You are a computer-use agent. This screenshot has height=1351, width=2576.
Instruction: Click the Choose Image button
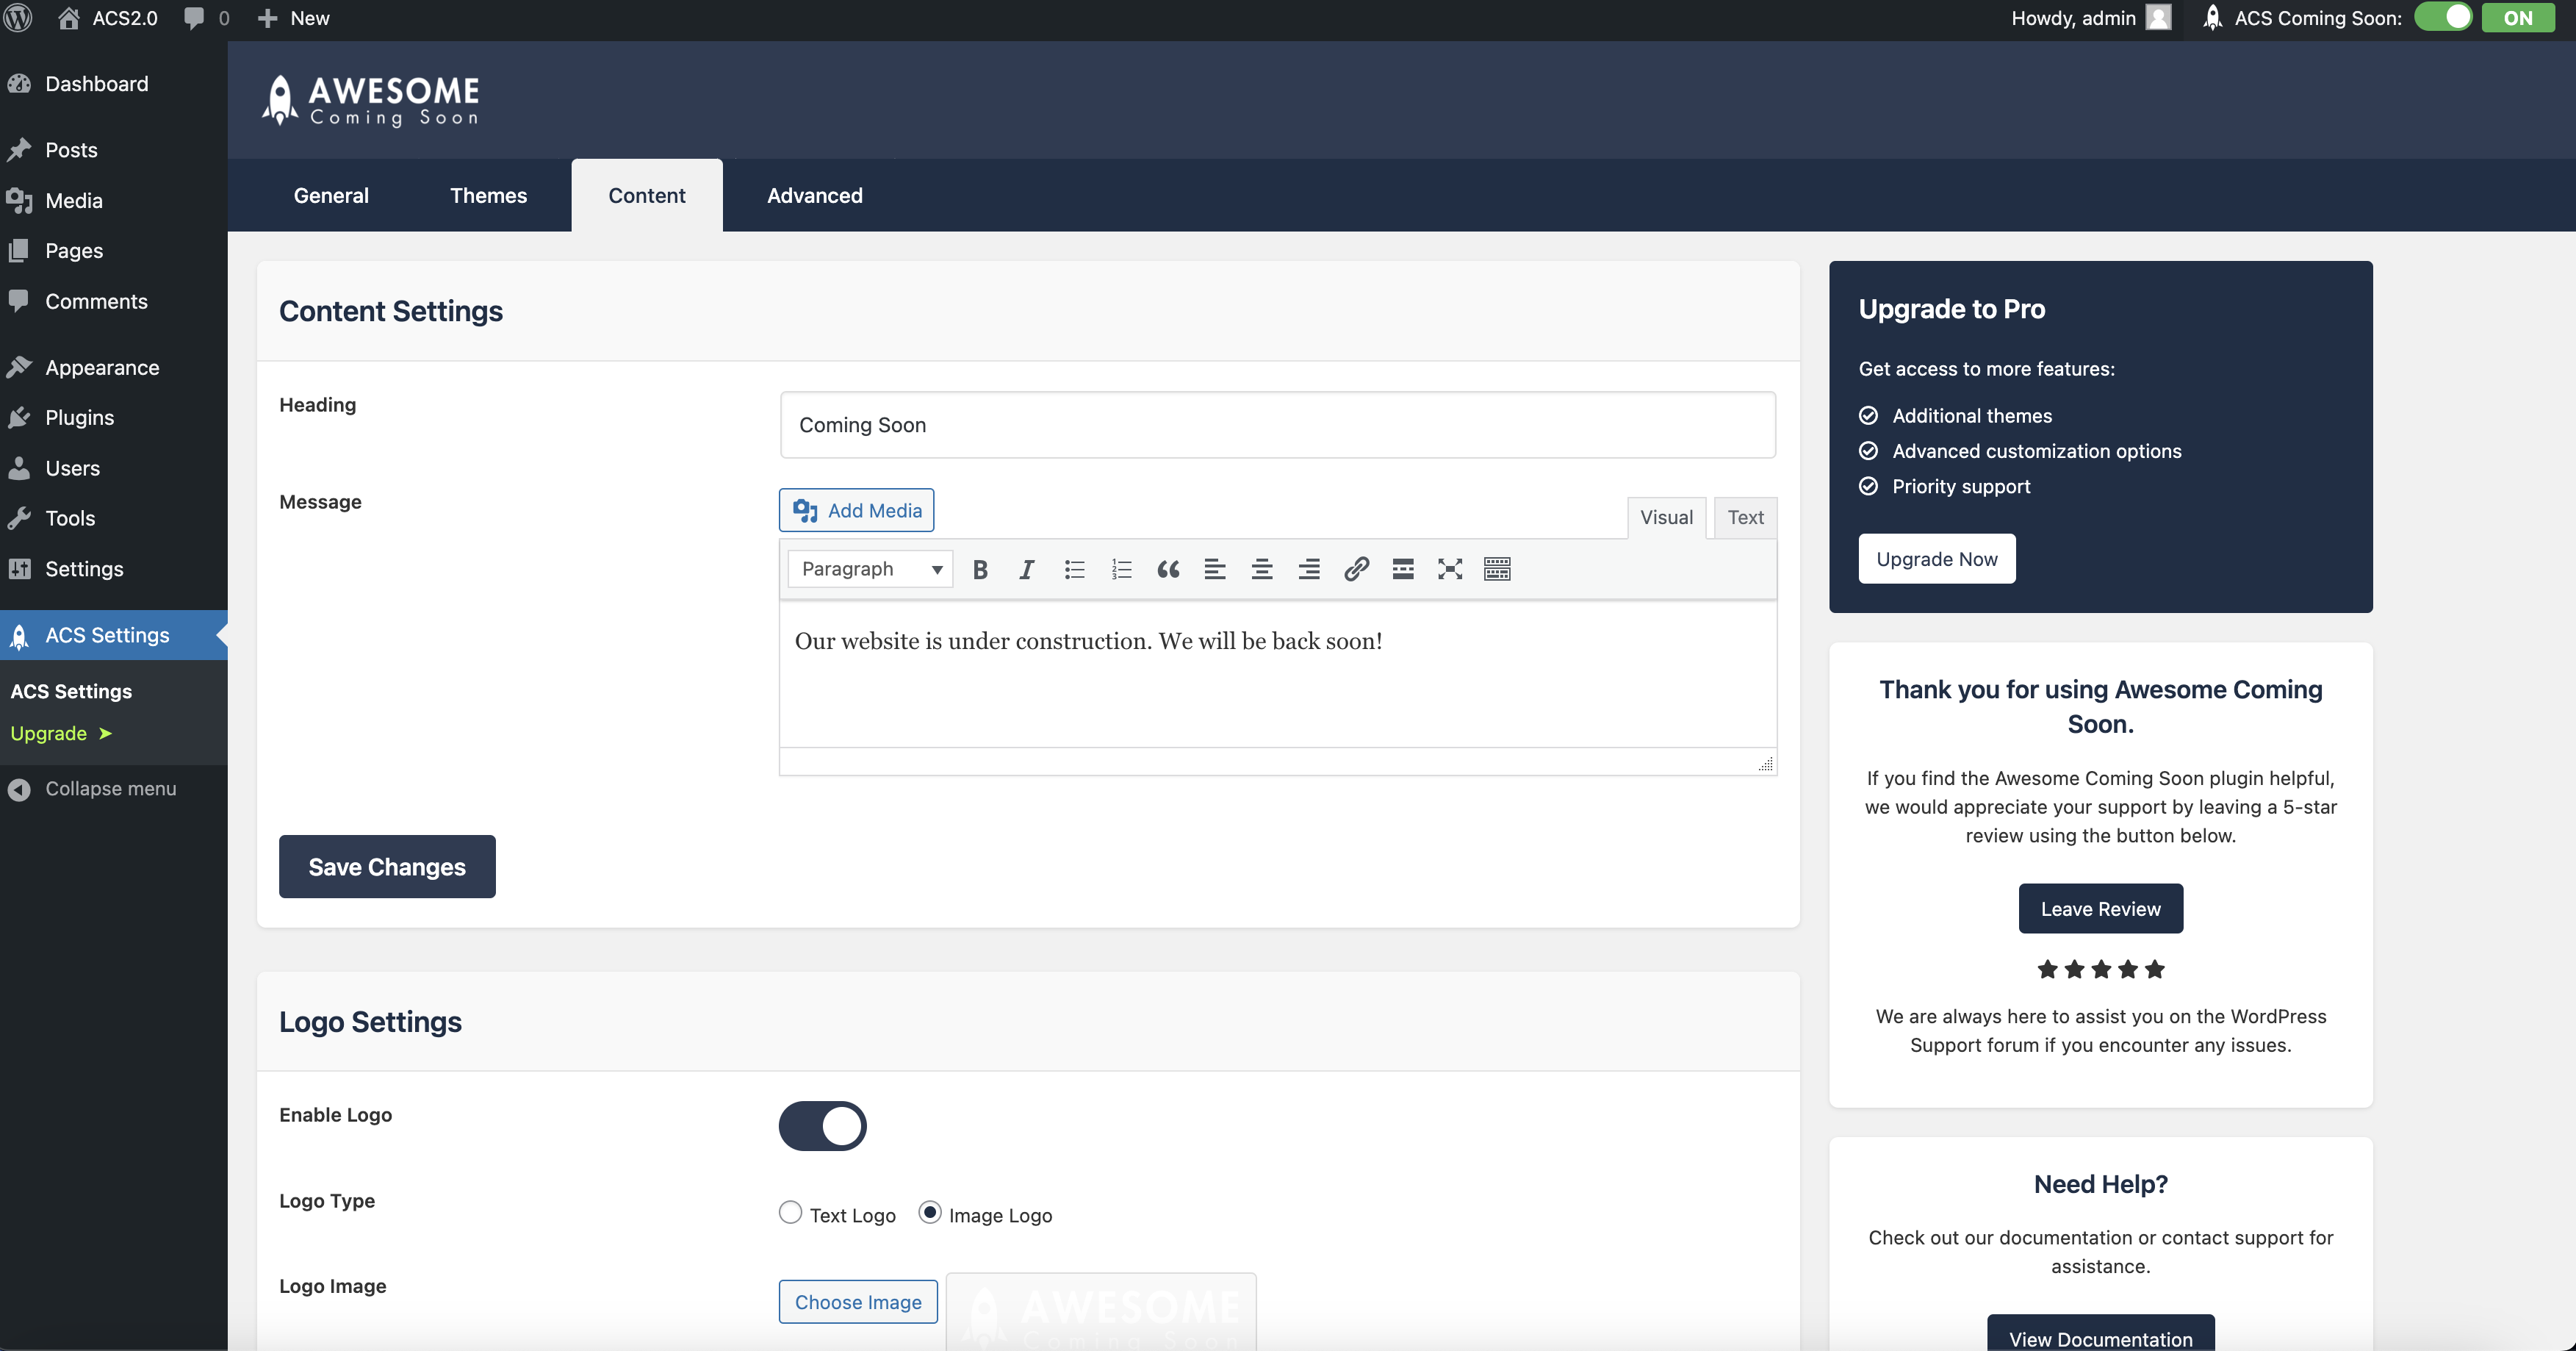click(858, 1302)
